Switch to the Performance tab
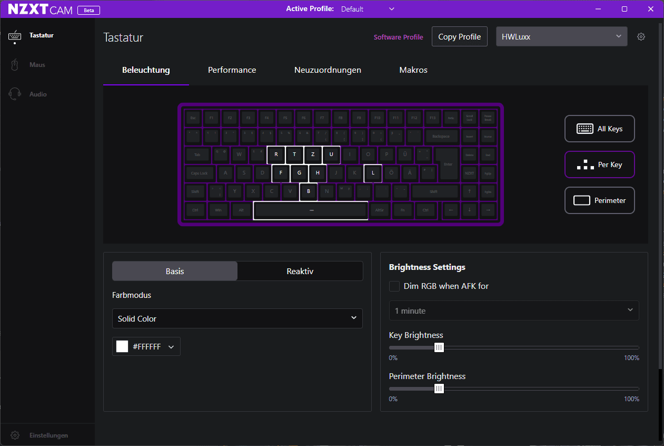The width and height of the screenshot is (664, 446). 232,70
